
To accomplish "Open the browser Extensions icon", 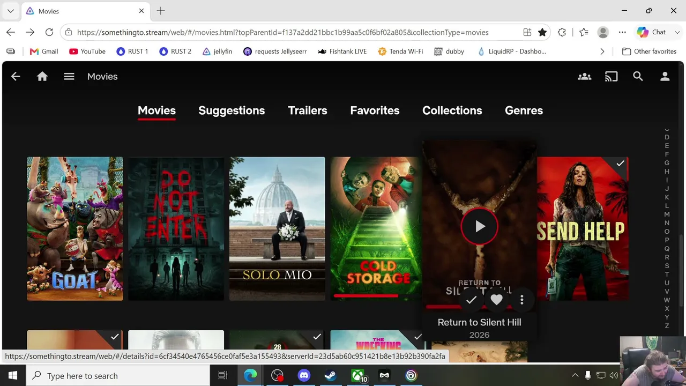I will click(x=562, y=32).
